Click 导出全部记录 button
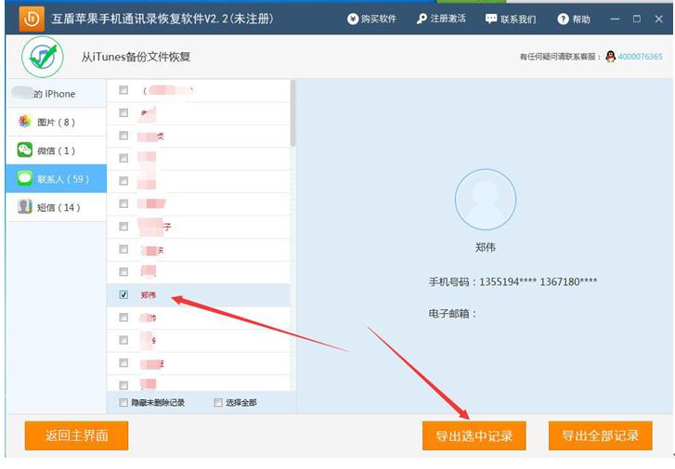The width and height of the screenshot is (675, 469). tap(601, 436)
